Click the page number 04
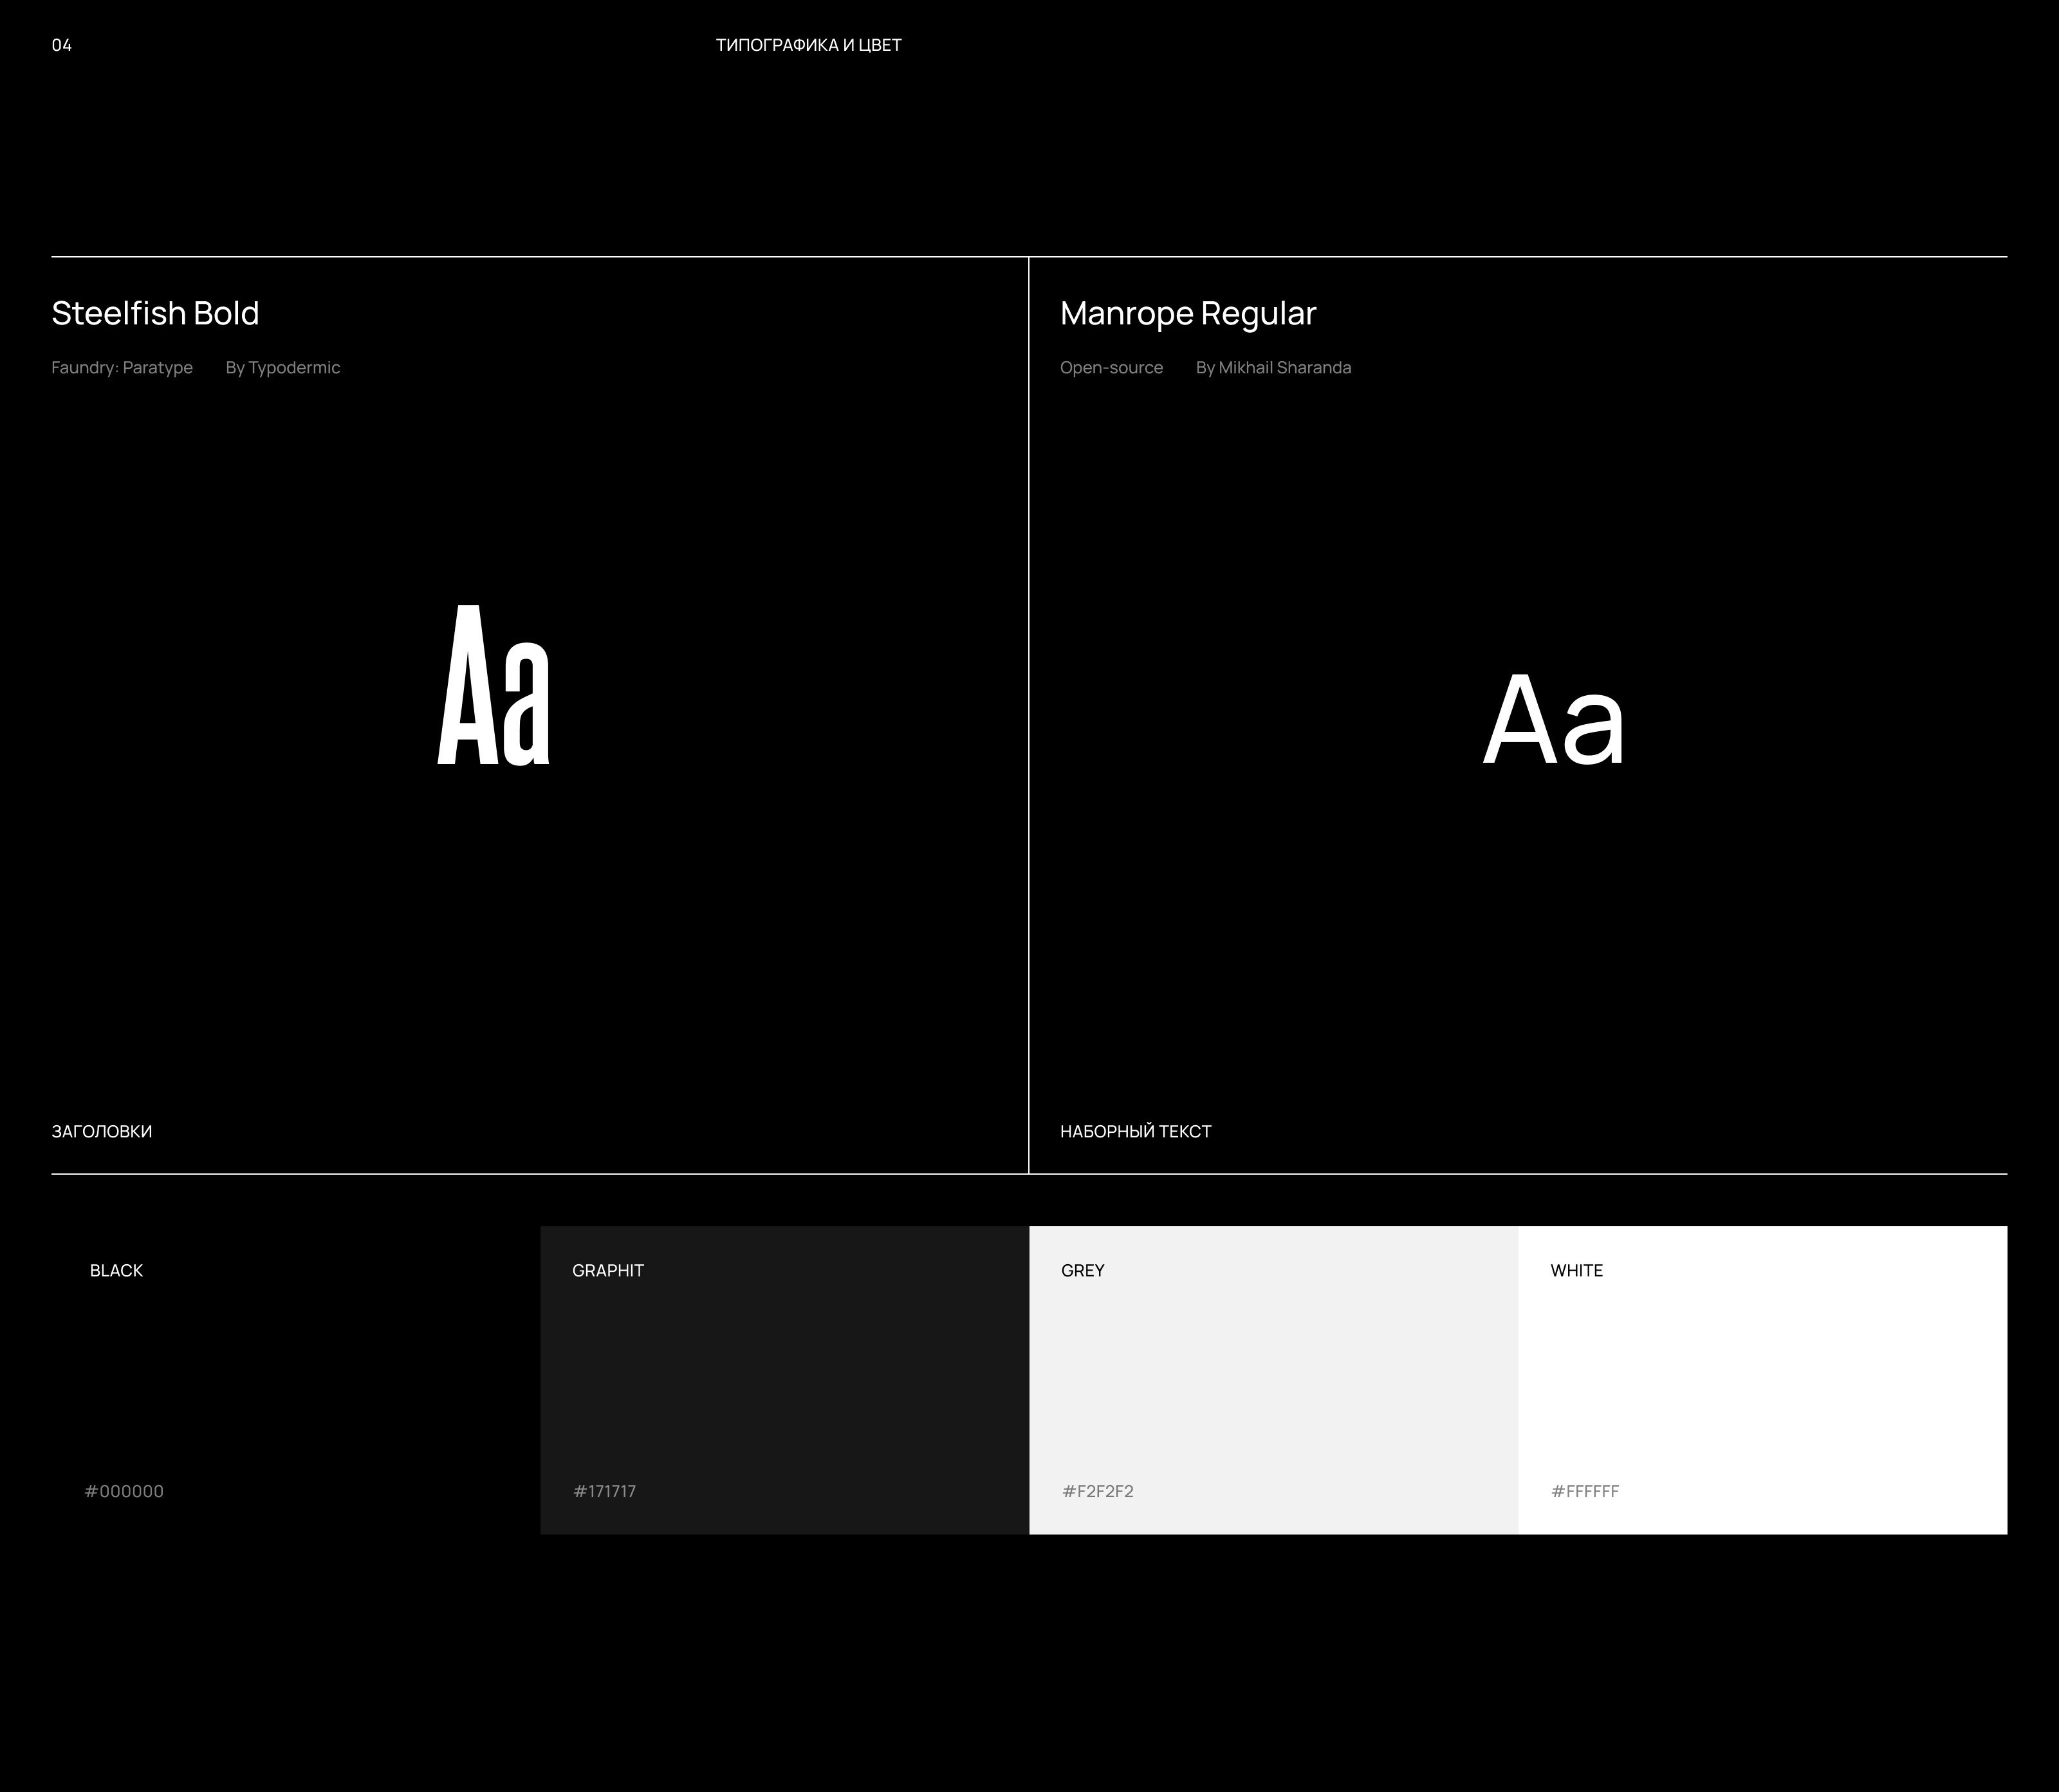The image size is (2059, 1792). point(62,45)
